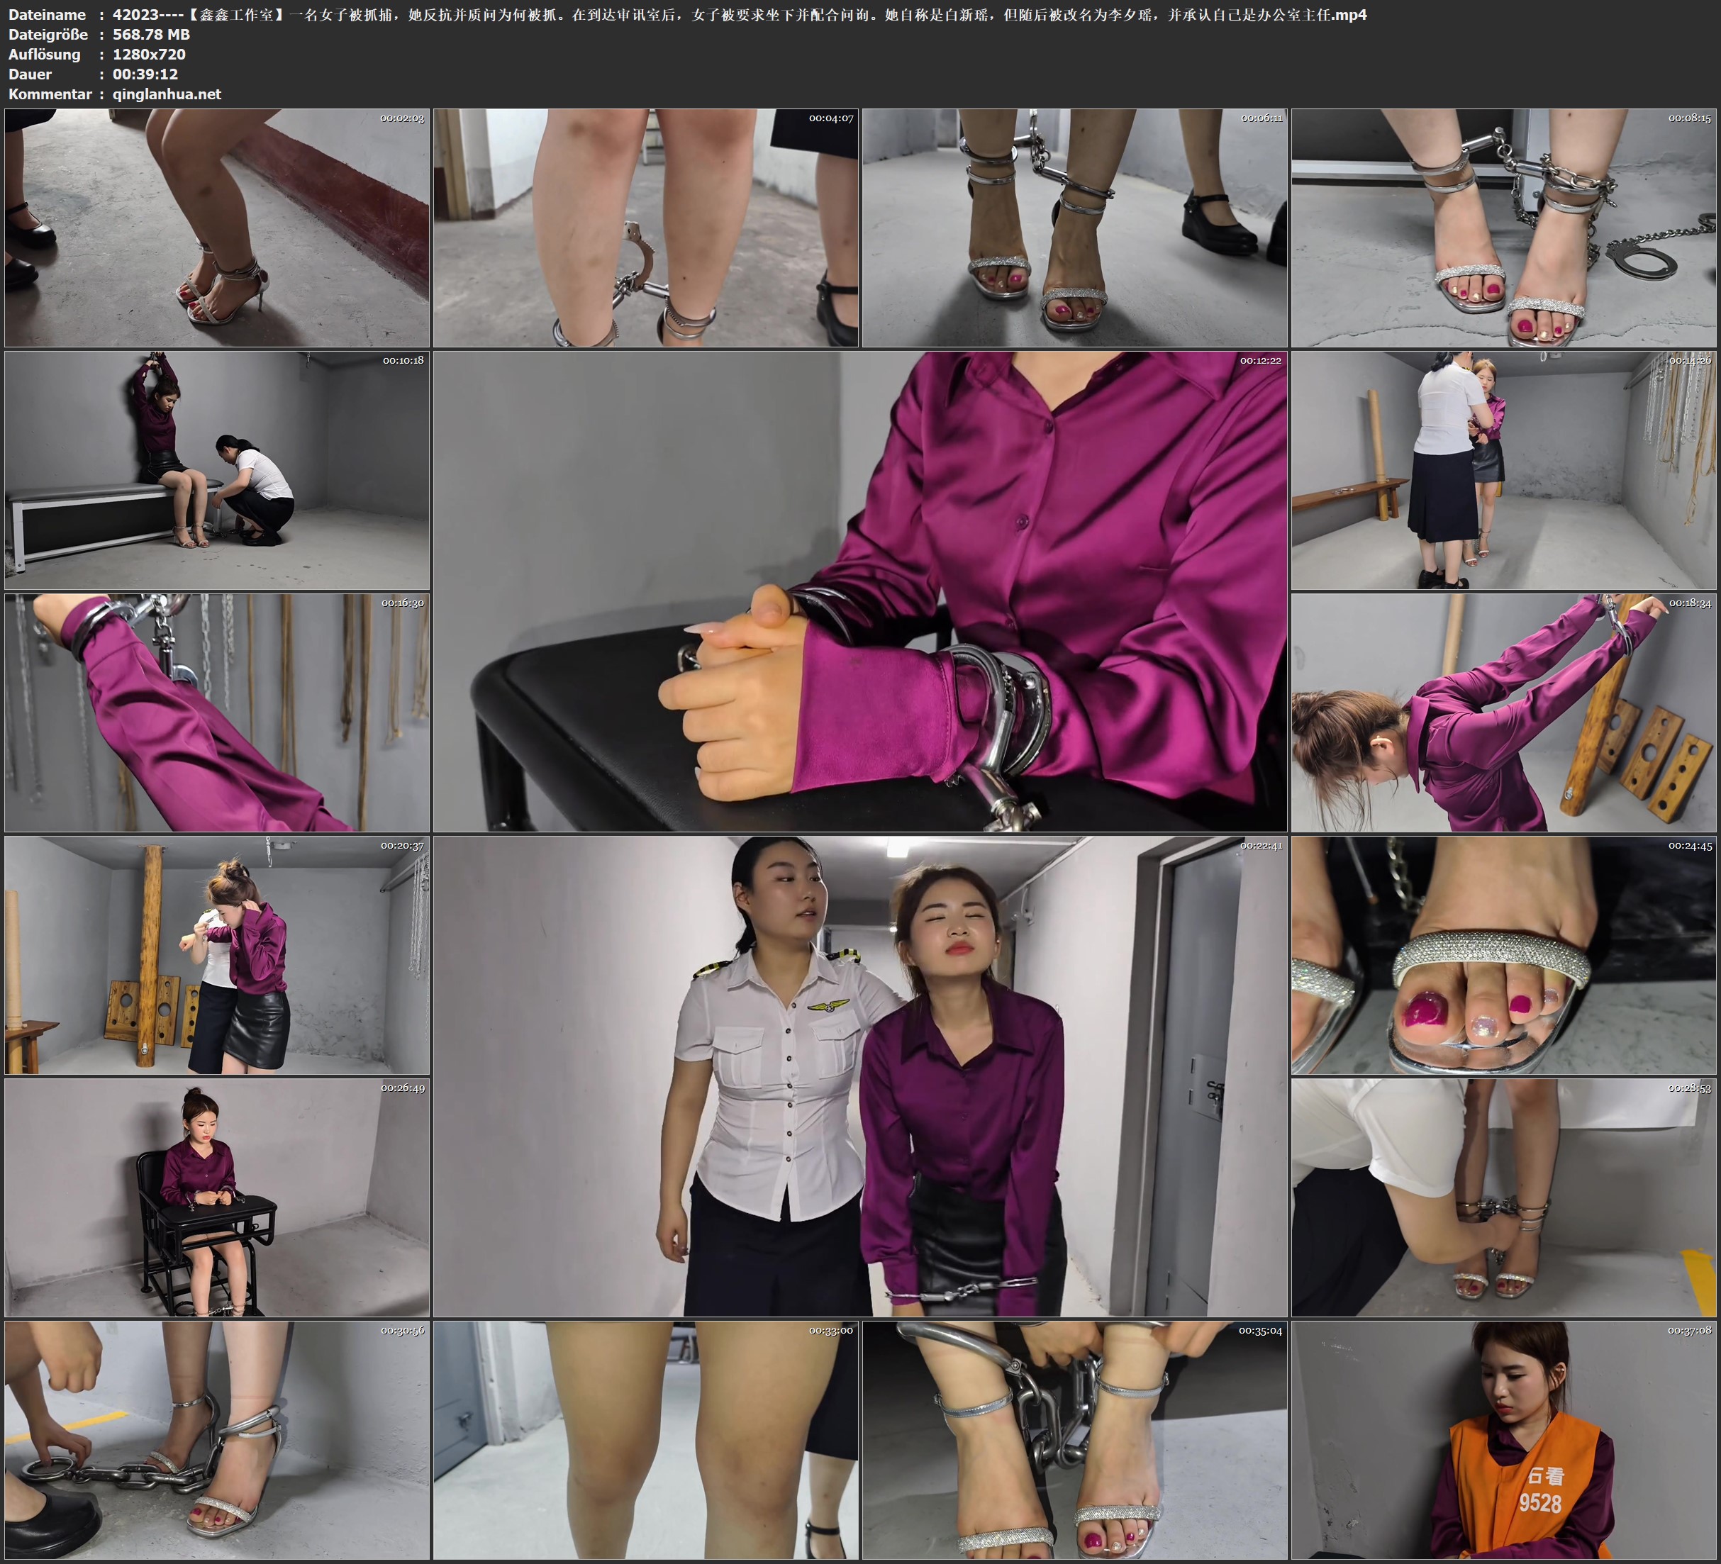Click the large 00:12:22 purple blouse thumbnail

859,591
